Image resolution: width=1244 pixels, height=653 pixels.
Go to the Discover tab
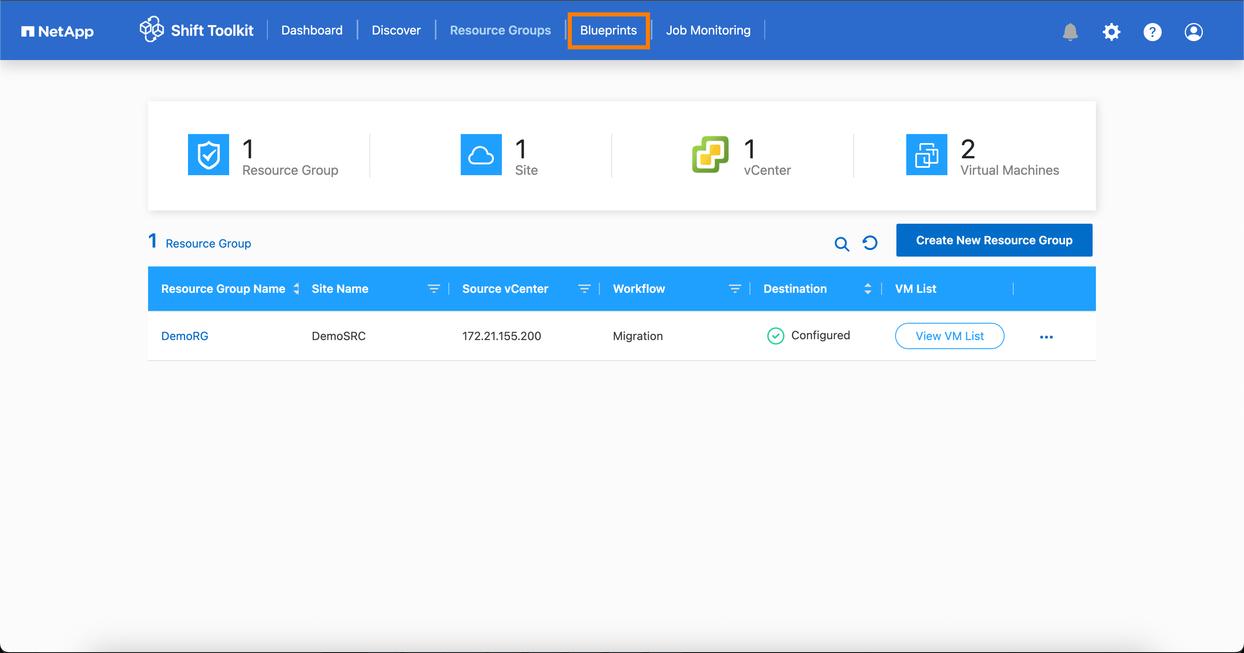[x=396, y=30]
